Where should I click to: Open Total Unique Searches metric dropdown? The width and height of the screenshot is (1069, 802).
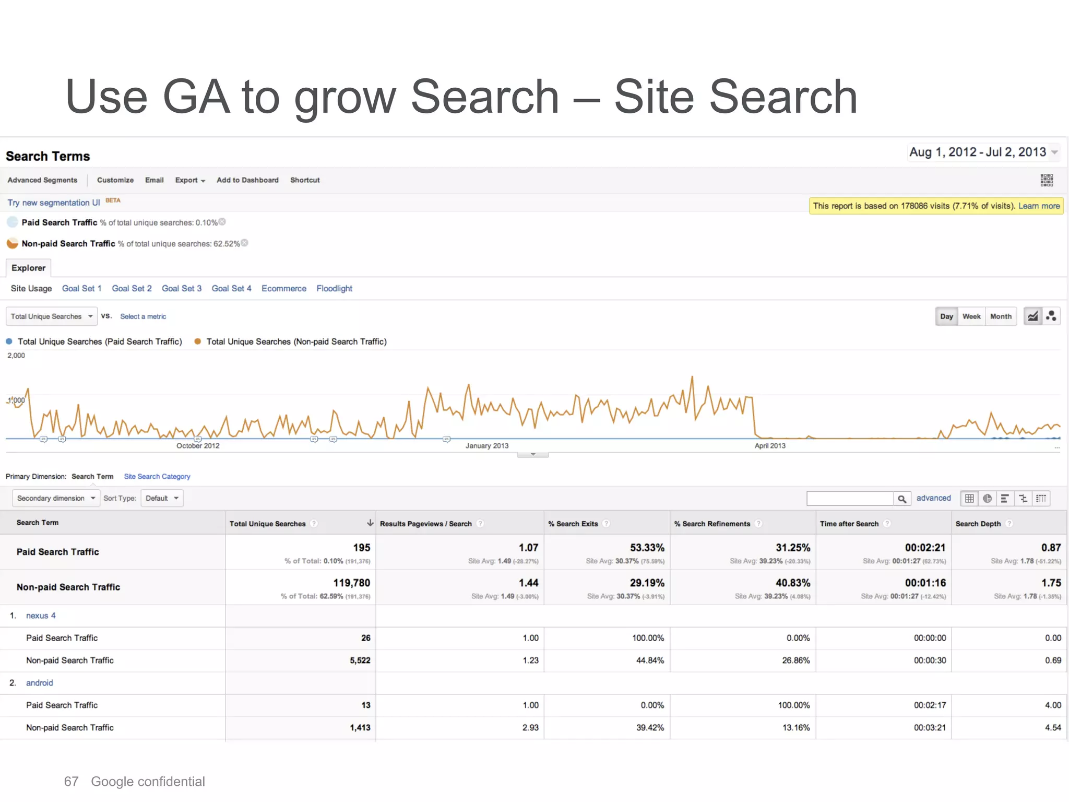point(51,316)
